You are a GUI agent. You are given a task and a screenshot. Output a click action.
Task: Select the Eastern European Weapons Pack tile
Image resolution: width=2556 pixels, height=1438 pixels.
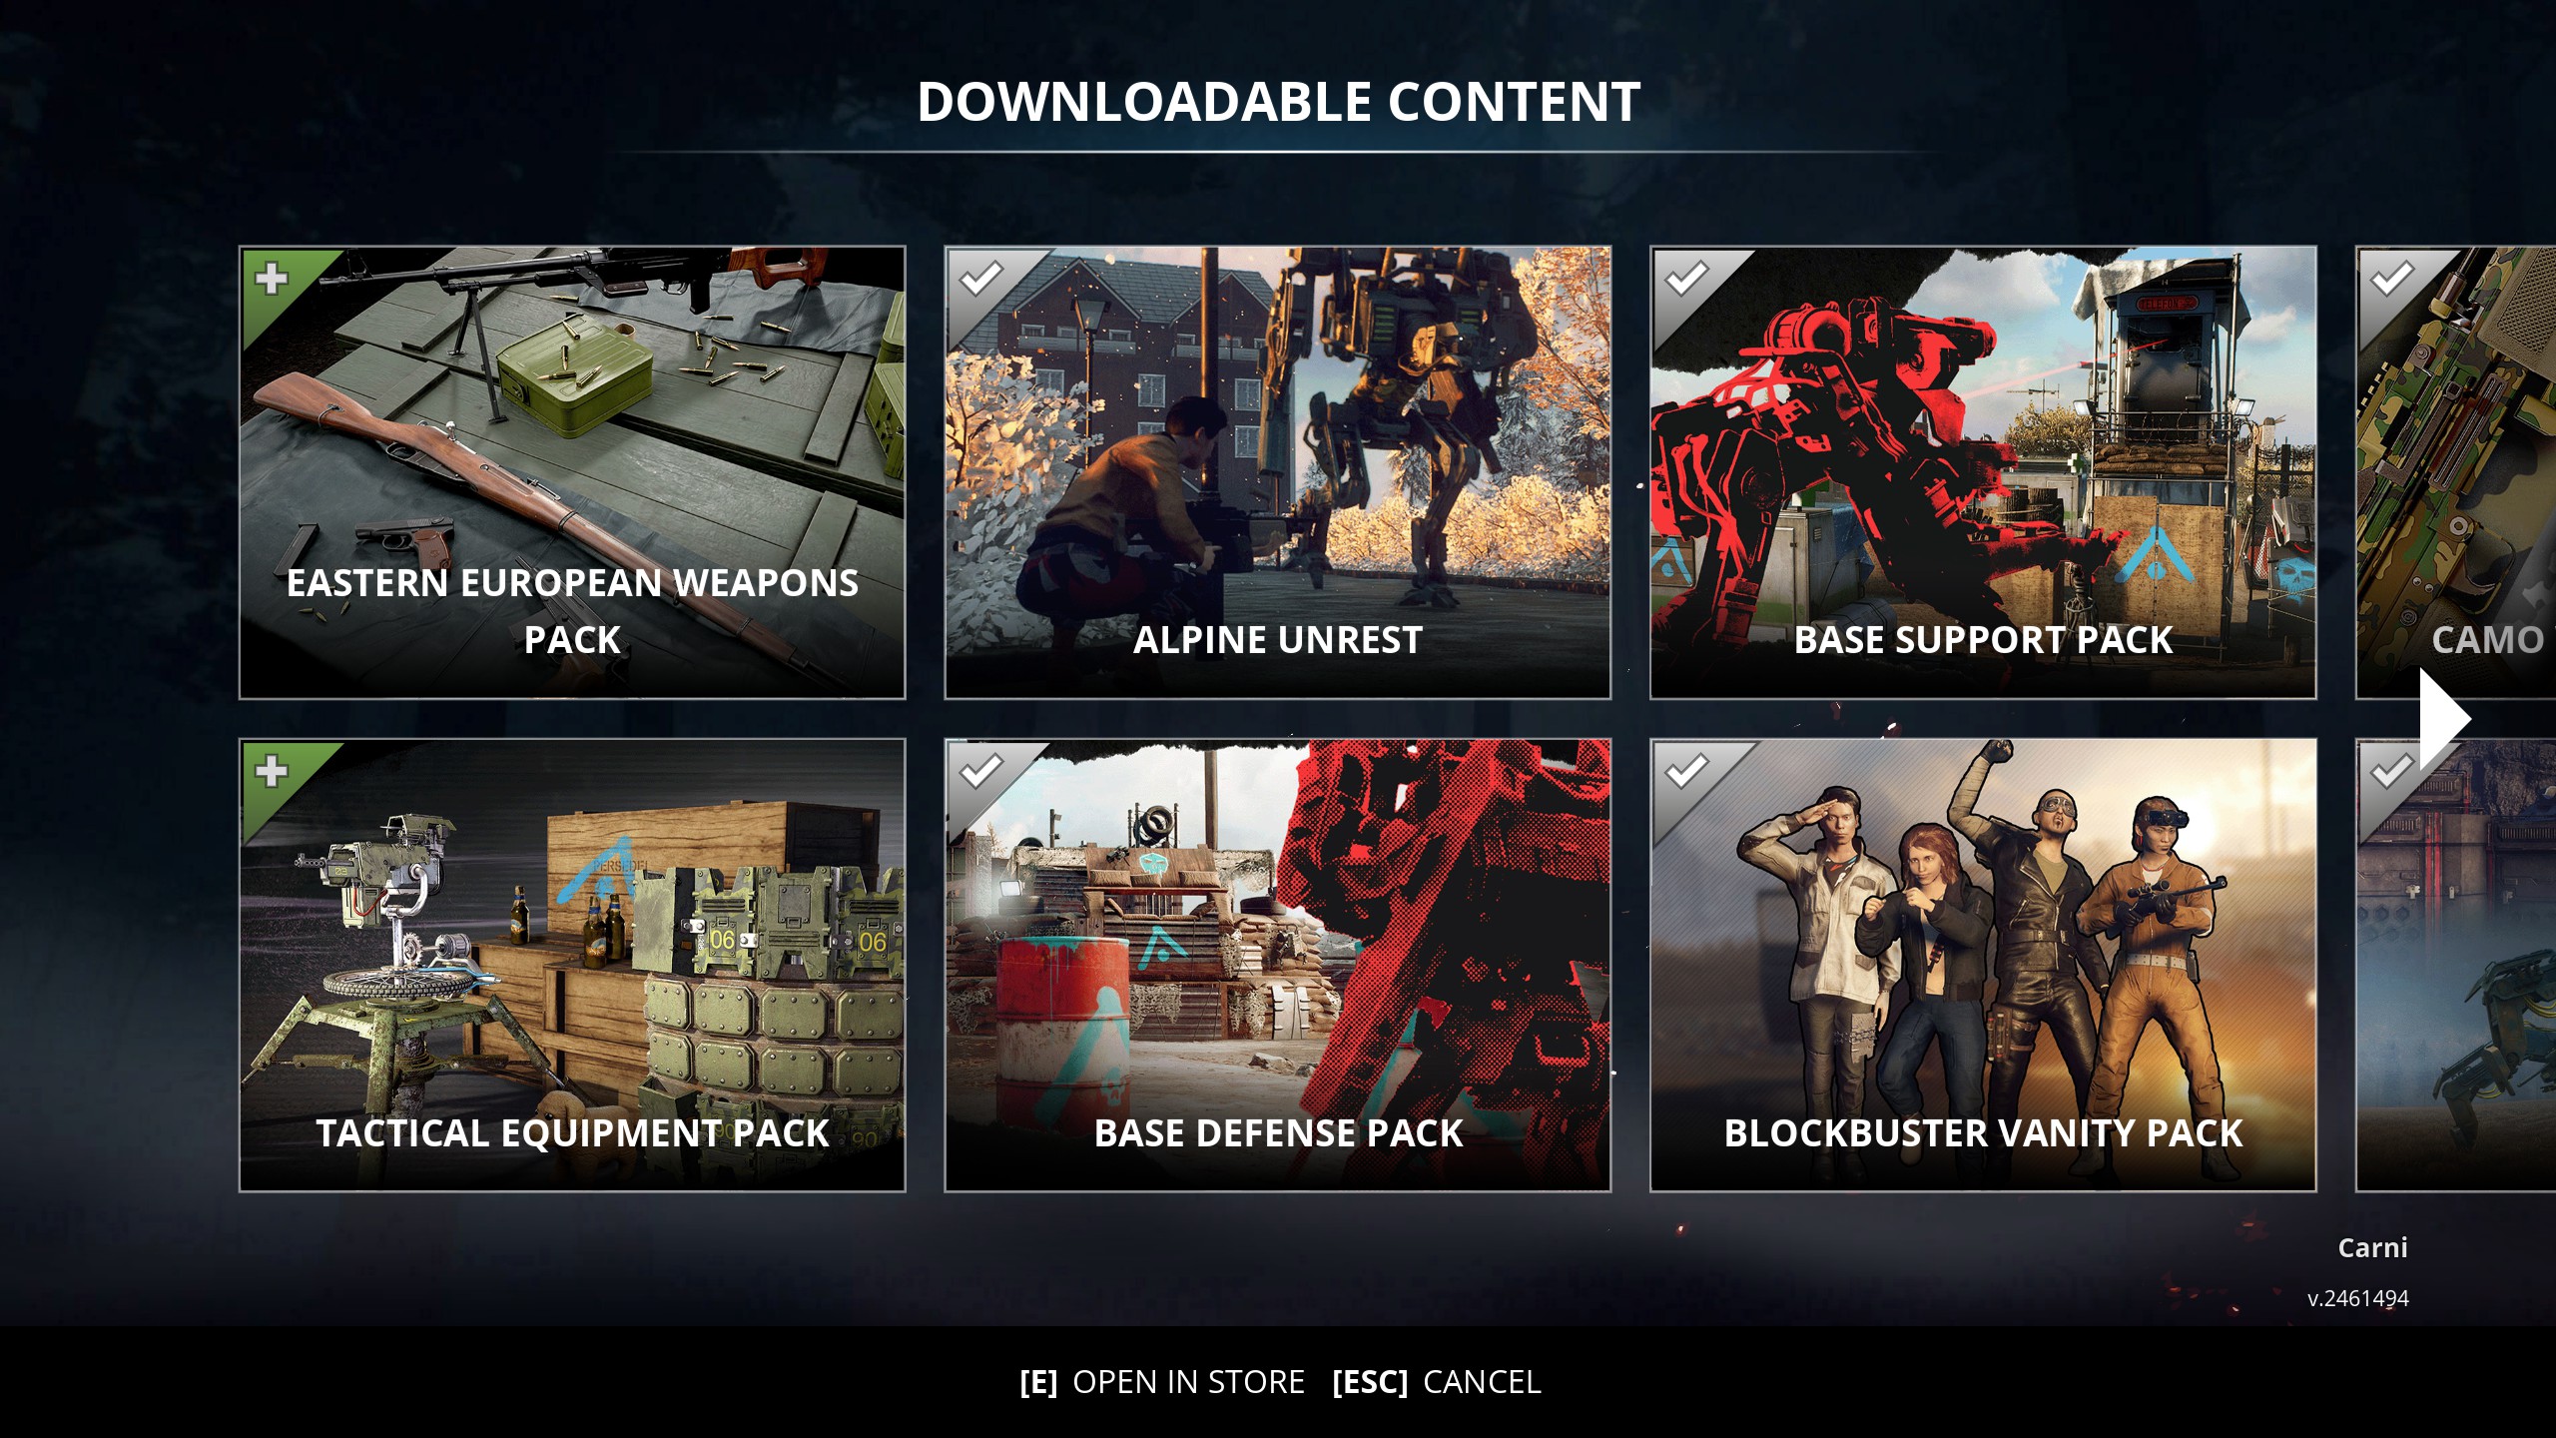[572, 472]
